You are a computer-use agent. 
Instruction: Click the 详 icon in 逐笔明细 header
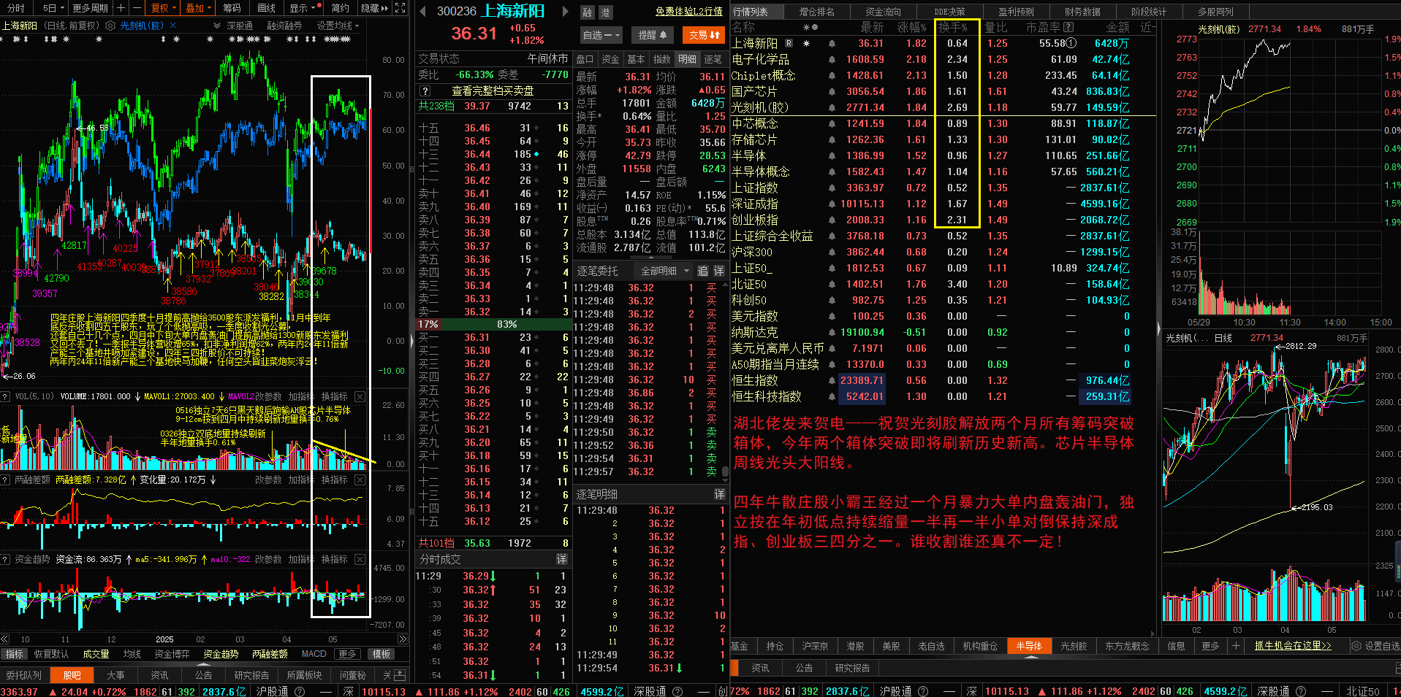pyautogui.click(x=719, y=494)
